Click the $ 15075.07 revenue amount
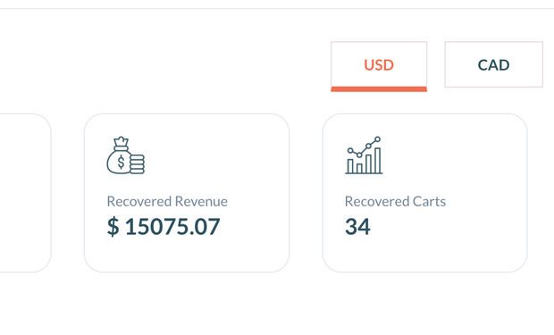The height and width of the screenshot is (335, 554). 164,227
